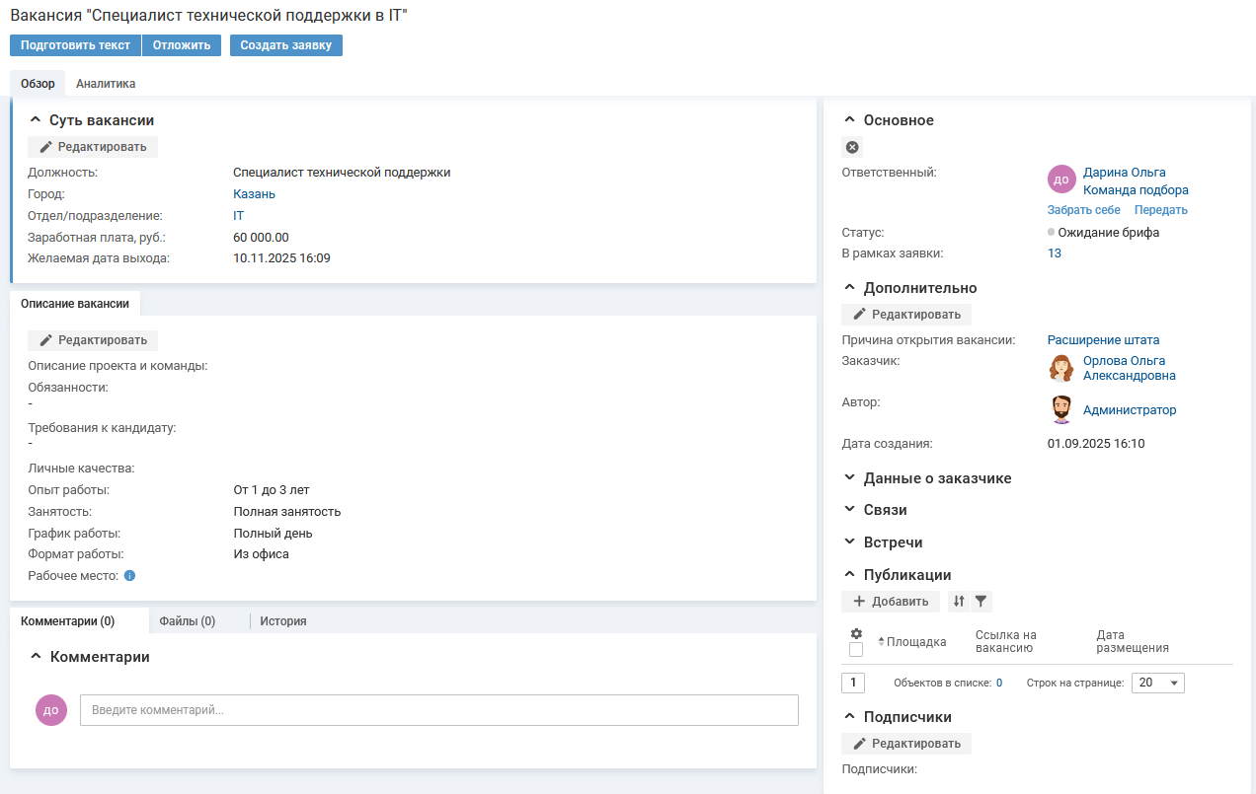The width and height of the screenshot is (1256, 794).
Task: Open the filter icon in Публикации
Action: pyautogui.click(x=981, y=601)
